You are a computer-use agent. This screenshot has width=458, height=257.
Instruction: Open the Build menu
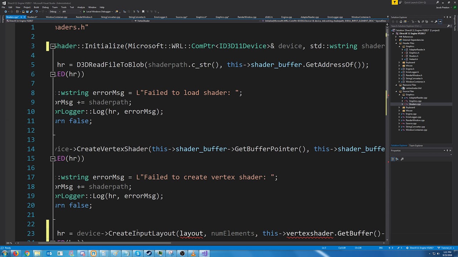(x=36, y=7)
